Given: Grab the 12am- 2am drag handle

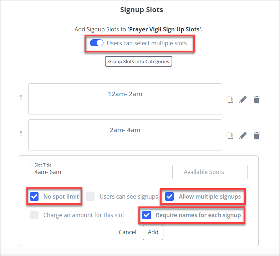Looking at the screenshot, I should click(x=21, y=99).
